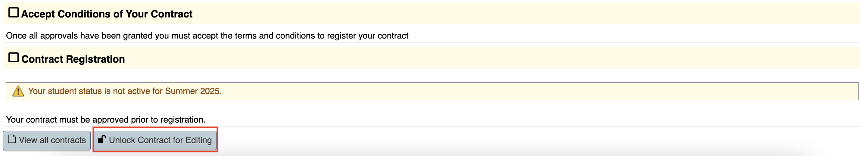Viewport: 860px width, 156px height.
Task: Click the 'Summer 2025' text in warning
Action: [193, 91]
